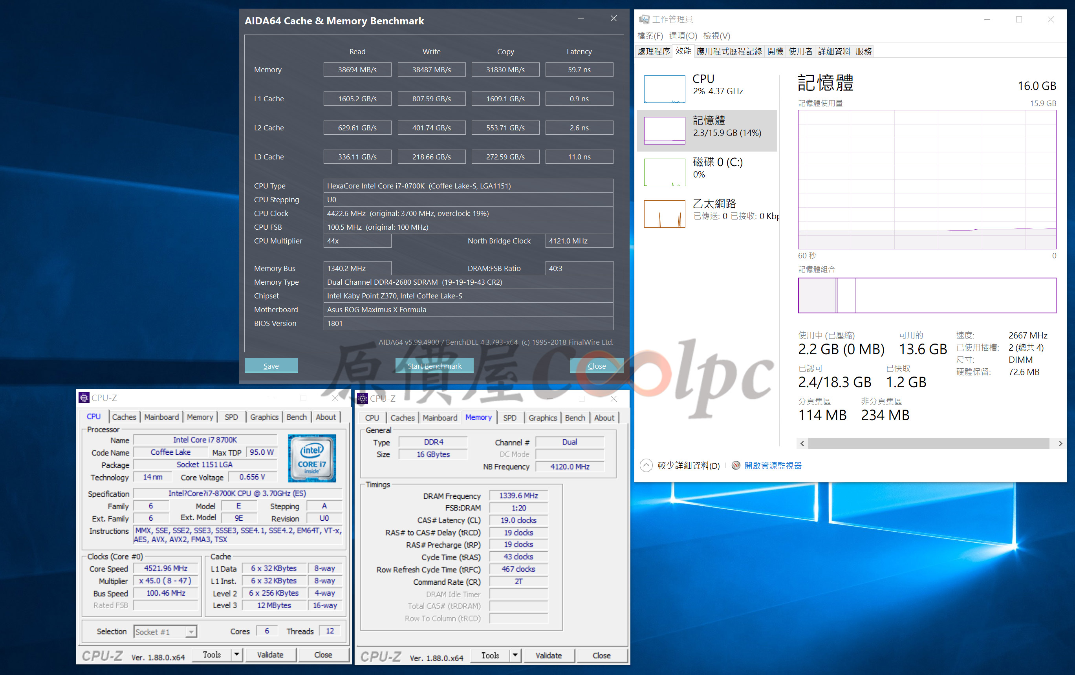Viewport: 1075px width, 675px height.
Task: Open Bench tab in left CPU-Z window
Action: pos(297,417)
